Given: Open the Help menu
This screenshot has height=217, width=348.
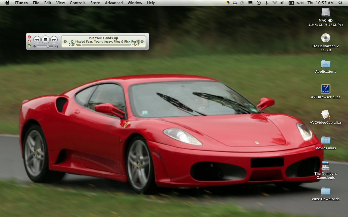Looking at the screenshot, I should point(151,3).
